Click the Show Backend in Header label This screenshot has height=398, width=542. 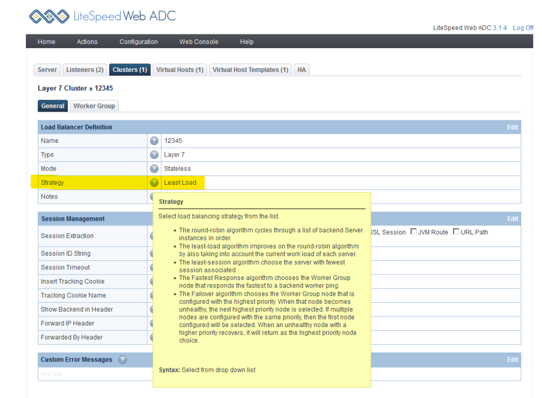[77, 310]
